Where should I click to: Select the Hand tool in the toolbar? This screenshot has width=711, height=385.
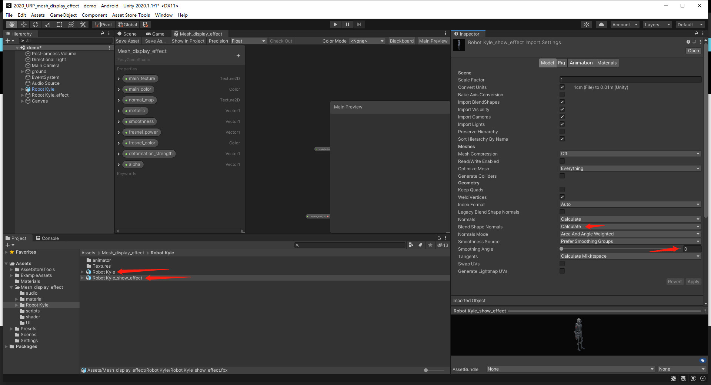click(x=11, y=24)
